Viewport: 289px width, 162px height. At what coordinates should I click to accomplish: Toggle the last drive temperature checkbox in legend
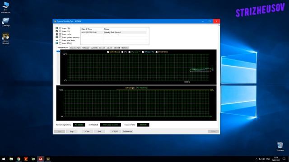(157, 52)
